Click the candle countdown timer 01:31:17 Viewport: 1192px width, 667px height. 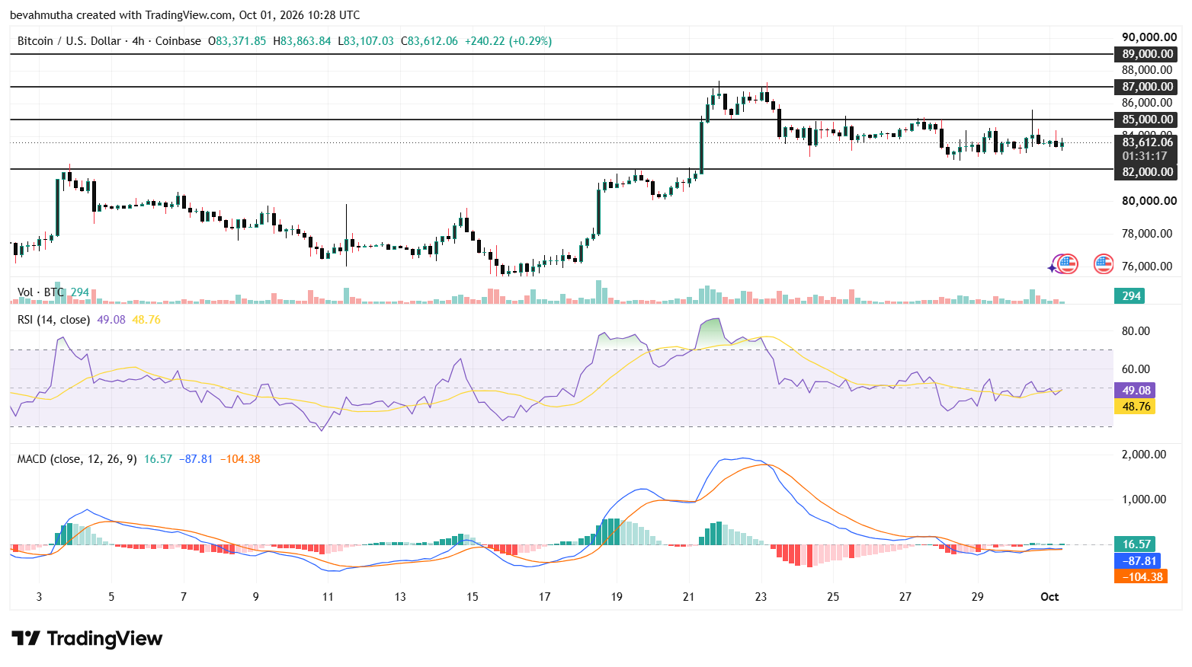tap(1145, 156)
